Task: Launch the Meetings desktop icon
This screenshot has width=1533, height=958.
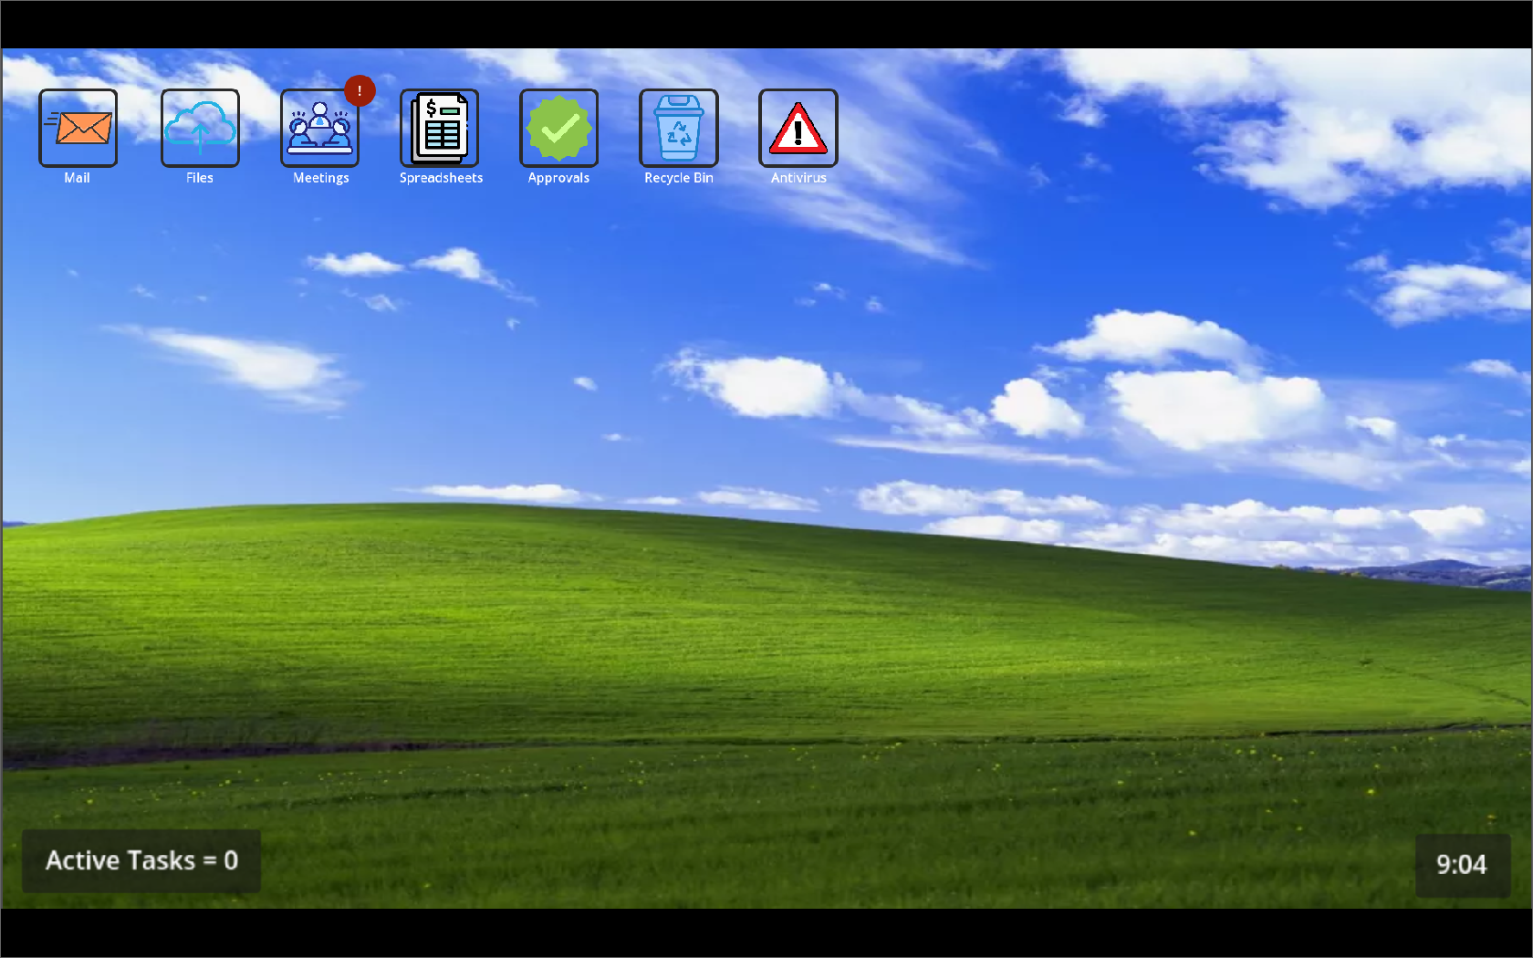Action: [319, 128]
